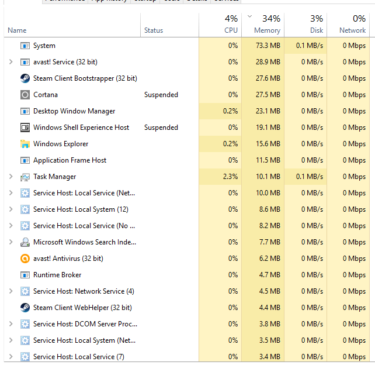Expand the Task Manager process group
The height and width of the screenshot is (365, 375).
(11, 177)
